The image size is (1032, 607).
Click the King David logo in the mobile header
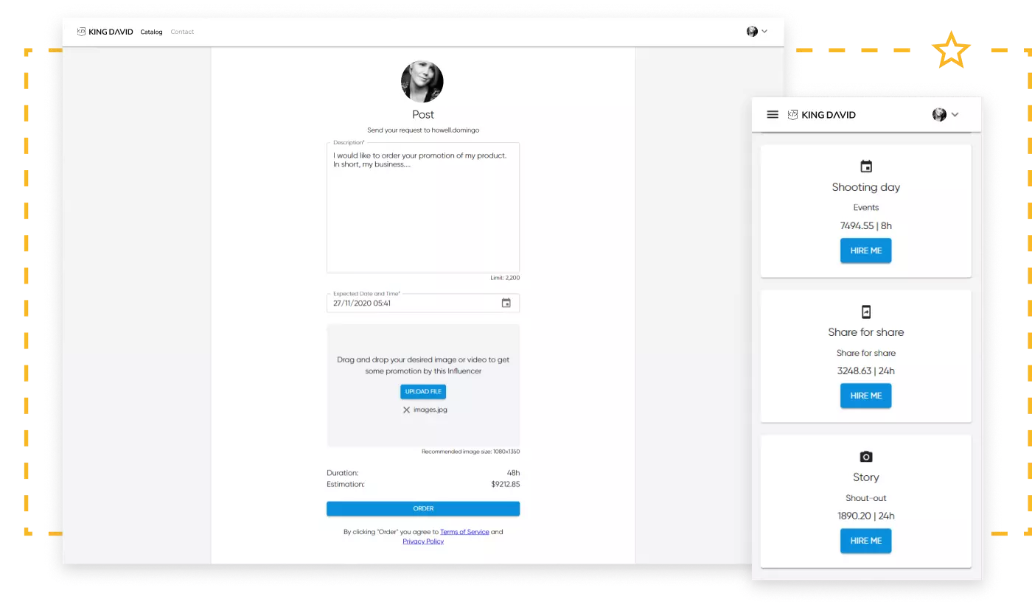(822, 115)
